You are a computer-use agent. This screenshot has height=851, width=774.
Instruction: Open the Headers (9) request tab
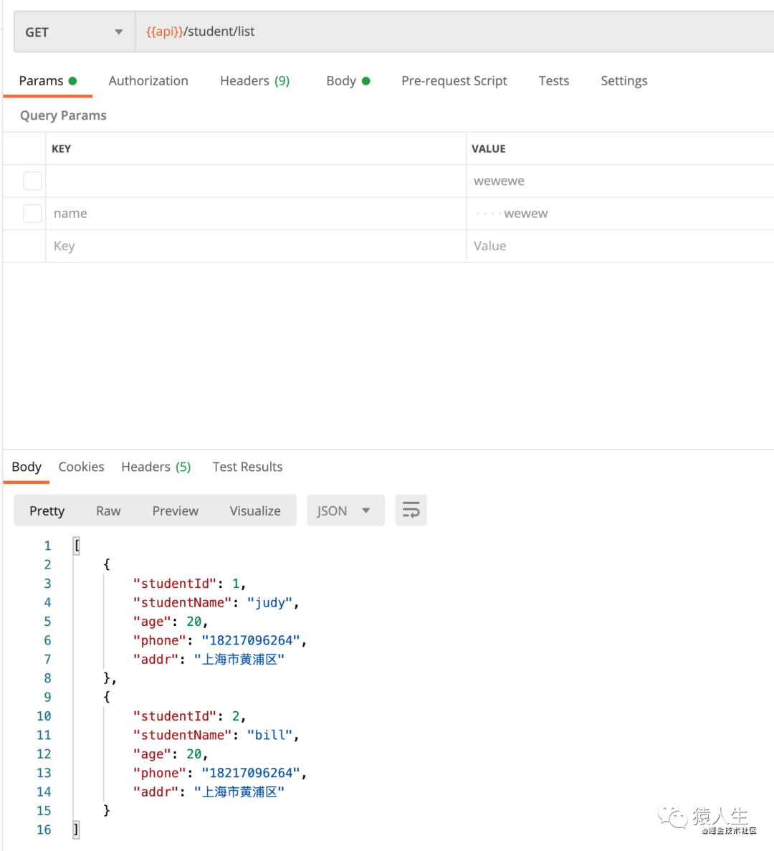(x=254, y=81)
